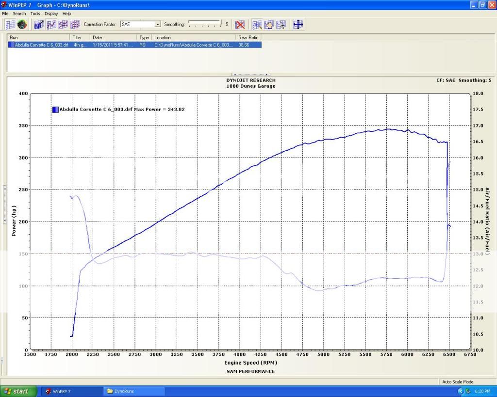Activate the Pan hand tool
Image resolution: width=497 pixels, height=397 pixels.
pos(268,24)
